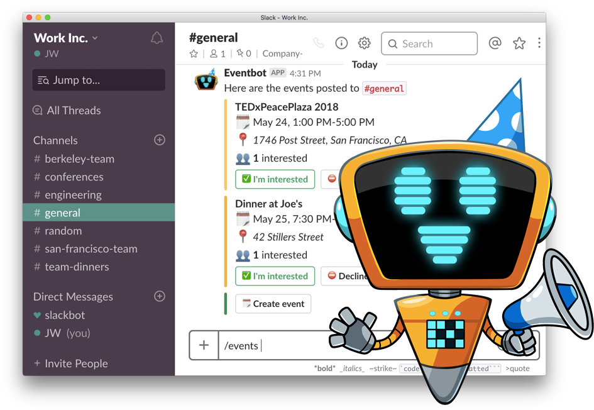Open the channel settings gear
The image size is (594, 410).
[x=364, y=43]
